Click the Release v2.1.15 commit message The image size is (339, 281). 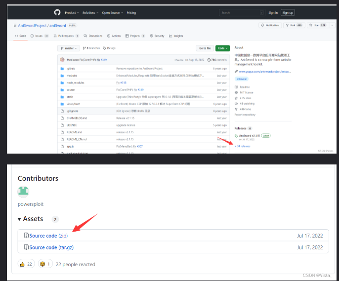(x=125, y=118)
